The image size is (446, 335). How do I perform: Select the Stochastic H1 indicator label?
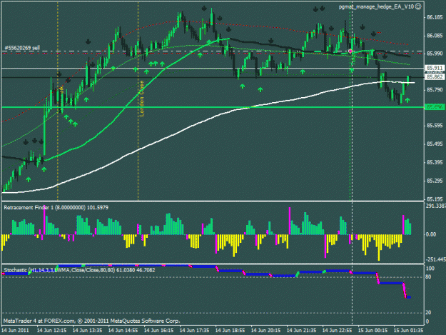79,270
